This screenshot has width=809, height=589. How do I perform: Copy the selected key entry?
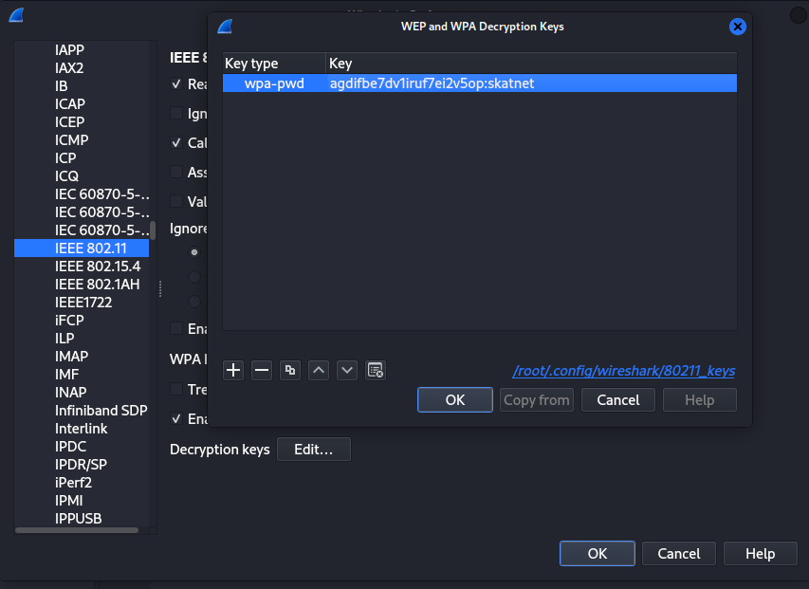tap(290, 370)
